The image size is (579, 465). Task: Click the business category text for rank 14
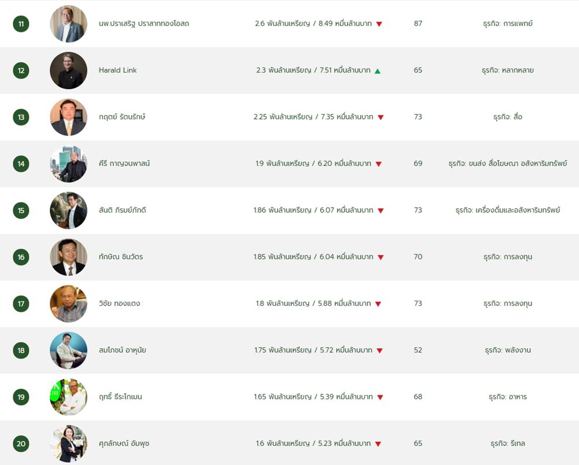[508, 163]
